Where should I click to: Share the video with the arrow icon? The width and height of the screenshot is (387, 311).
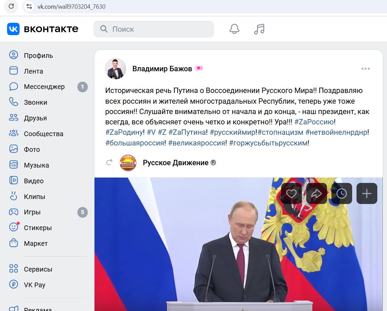coord(317,193)
